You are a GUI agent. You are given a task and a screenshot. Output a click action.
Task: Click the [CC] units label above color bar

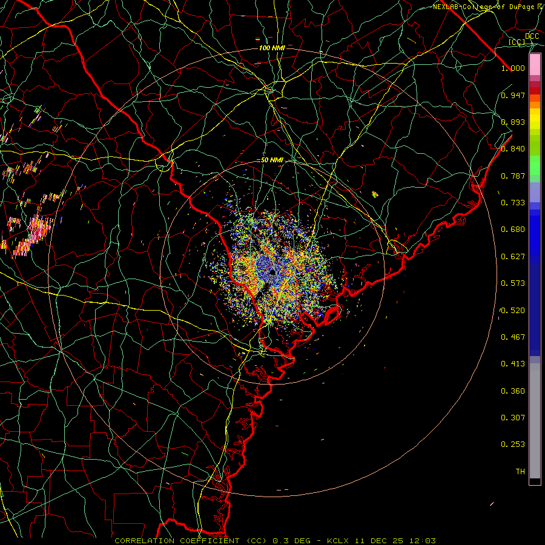[x=517, y=42]
